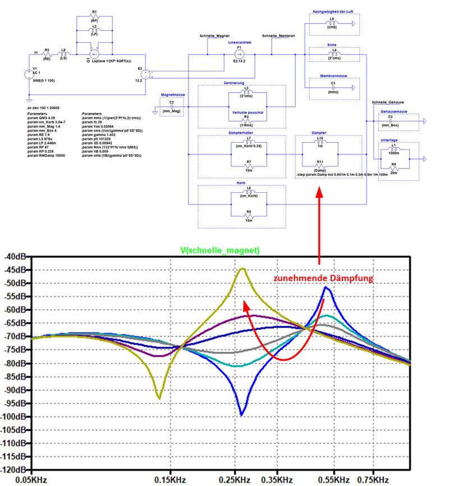
Task: Select the .step param Damp list directive
Action: (342, 175)
